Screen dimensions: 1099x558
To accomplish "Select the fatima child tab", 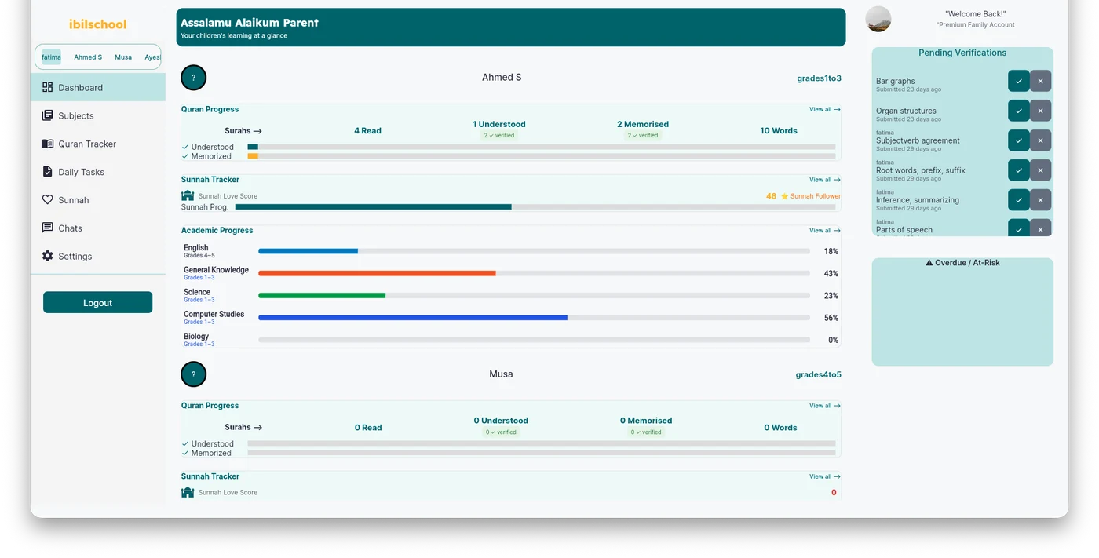I will point(51,57).
